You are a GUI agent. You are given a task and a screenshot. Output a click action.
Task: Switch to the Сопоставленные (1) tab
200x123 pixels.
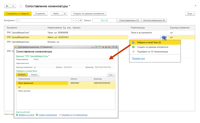pyautogui.click(x=129, y=20)
